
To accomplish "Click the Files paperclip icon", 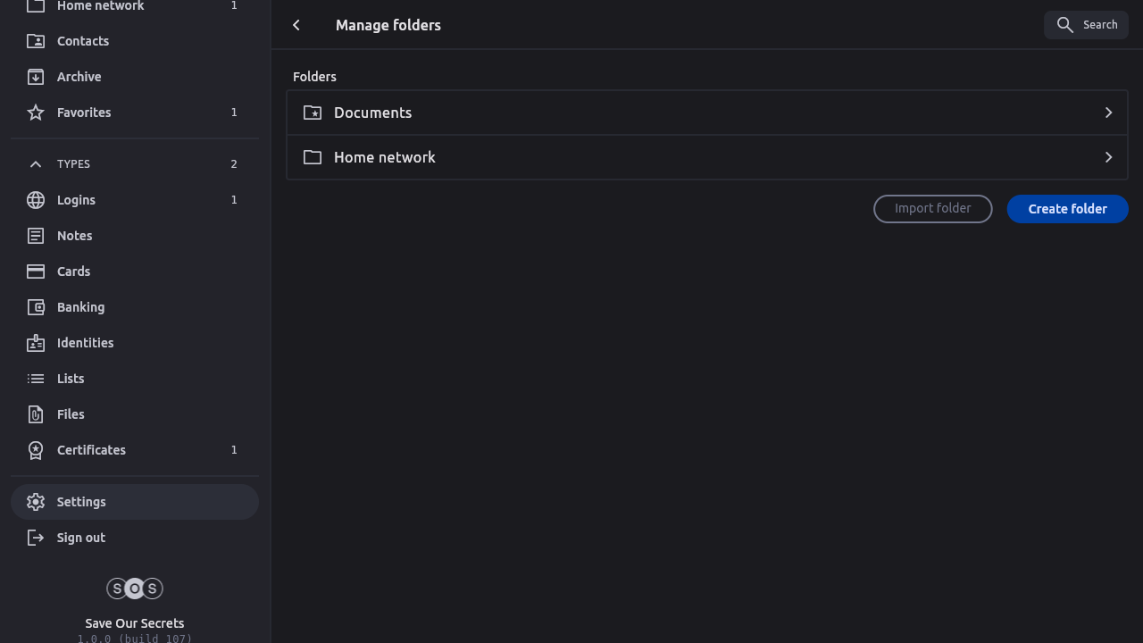I will (x=36, y=414).
